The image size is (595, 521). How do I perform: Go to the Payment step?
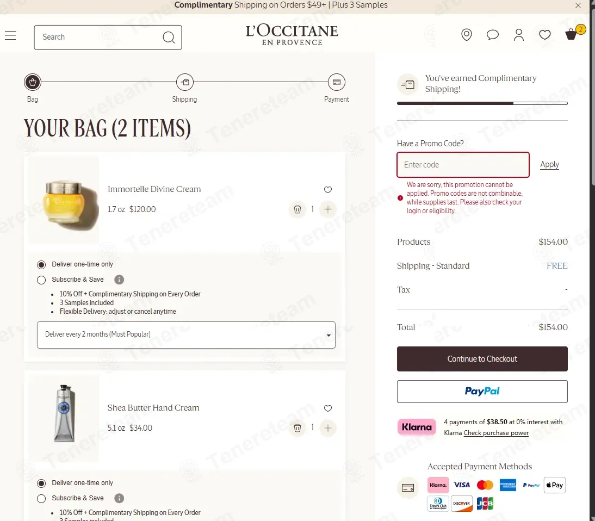click(337, 82)
